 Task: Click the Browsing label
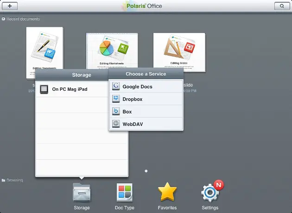coord(15,180)
